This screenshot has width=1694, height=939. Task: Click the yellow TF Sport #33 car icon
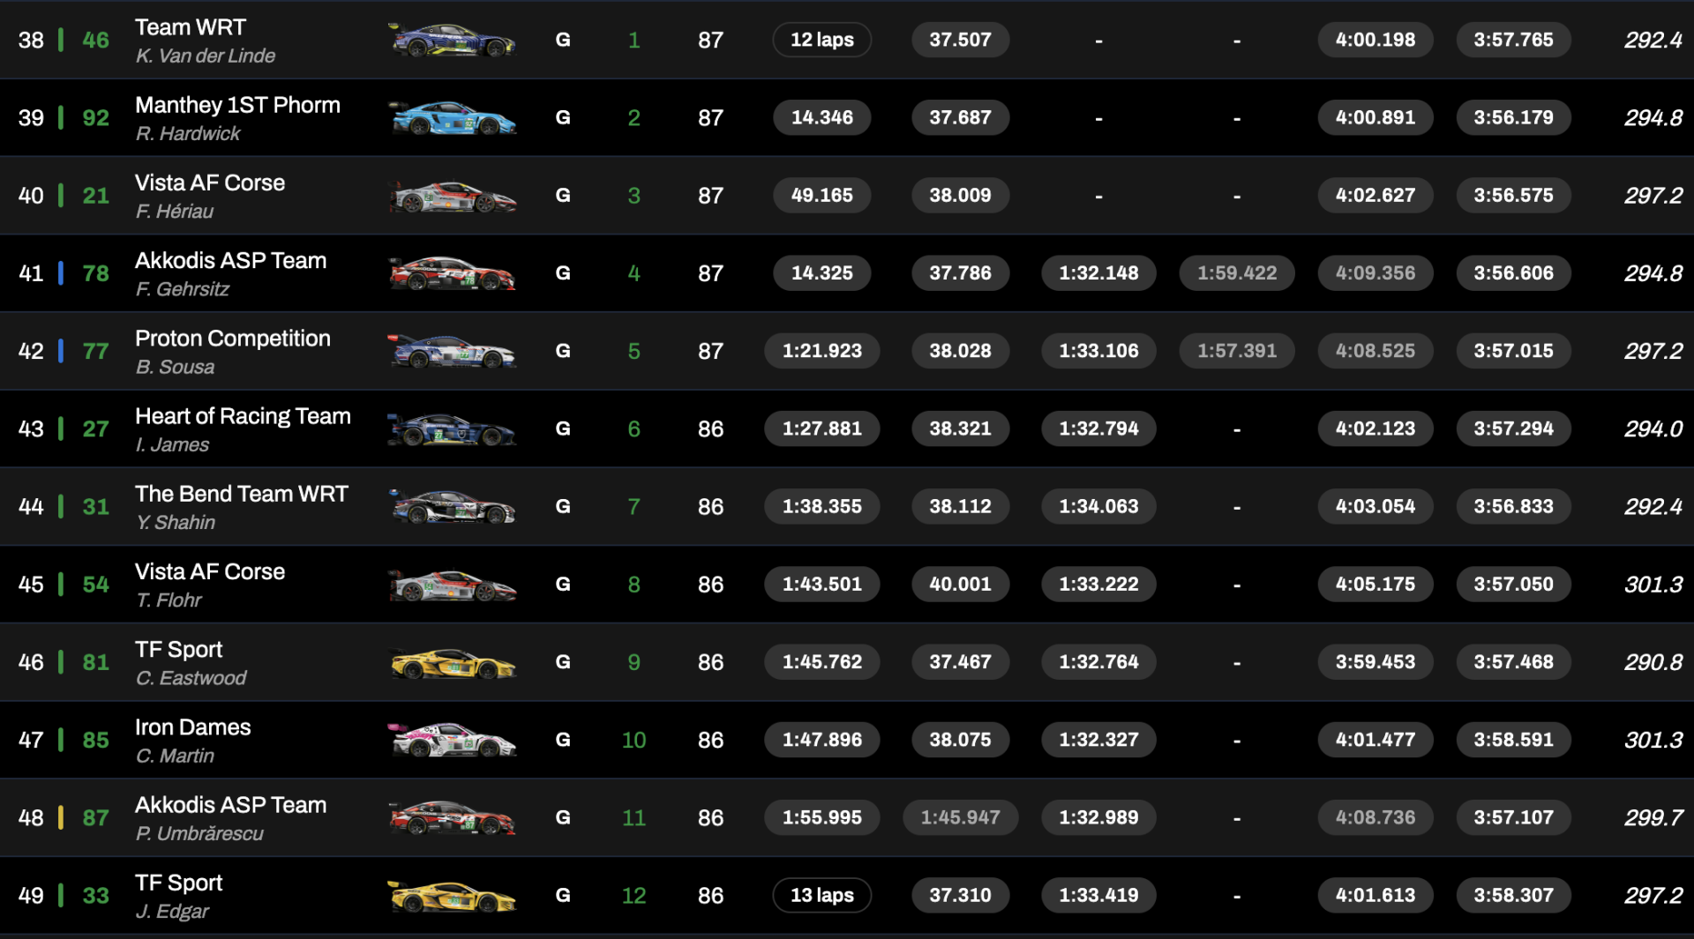pyautogui.click(x=452, y=896)
